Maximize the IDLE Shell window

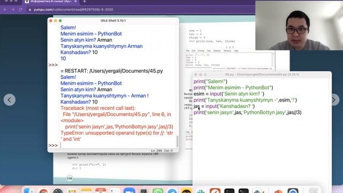point(61,20)
